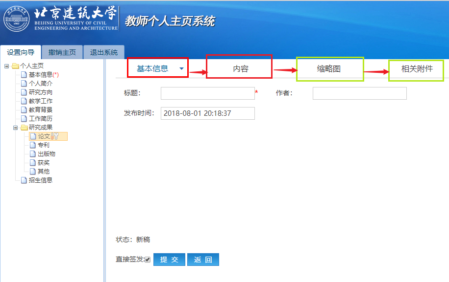Screen dimensions: 449x282
Task: Click the 返回 button
Action: [203, 260]
